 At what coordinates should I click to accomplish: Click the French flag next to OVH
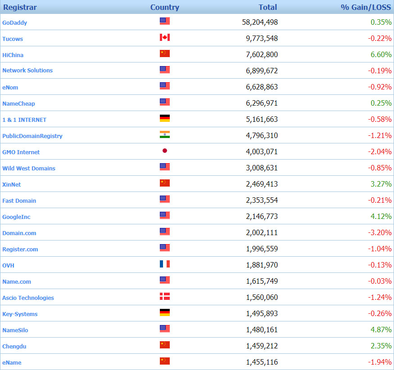(164, 264)
